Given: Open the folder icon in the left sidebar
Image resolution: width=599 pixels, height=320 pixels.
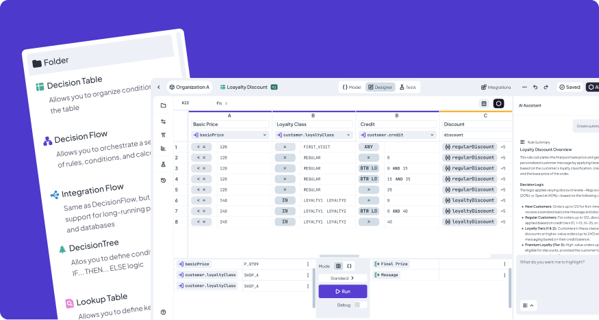Looking at the screenshot, I should (164, 106).
